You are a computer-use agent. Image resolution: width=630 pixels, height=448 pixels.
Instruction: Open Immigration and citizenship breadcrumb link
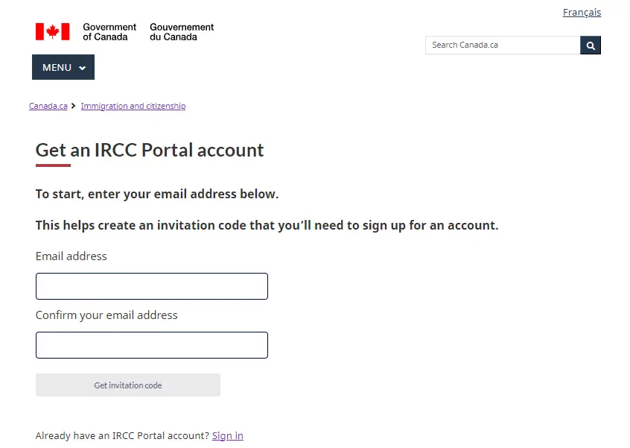pyautogui.click(x=133, y=105)
